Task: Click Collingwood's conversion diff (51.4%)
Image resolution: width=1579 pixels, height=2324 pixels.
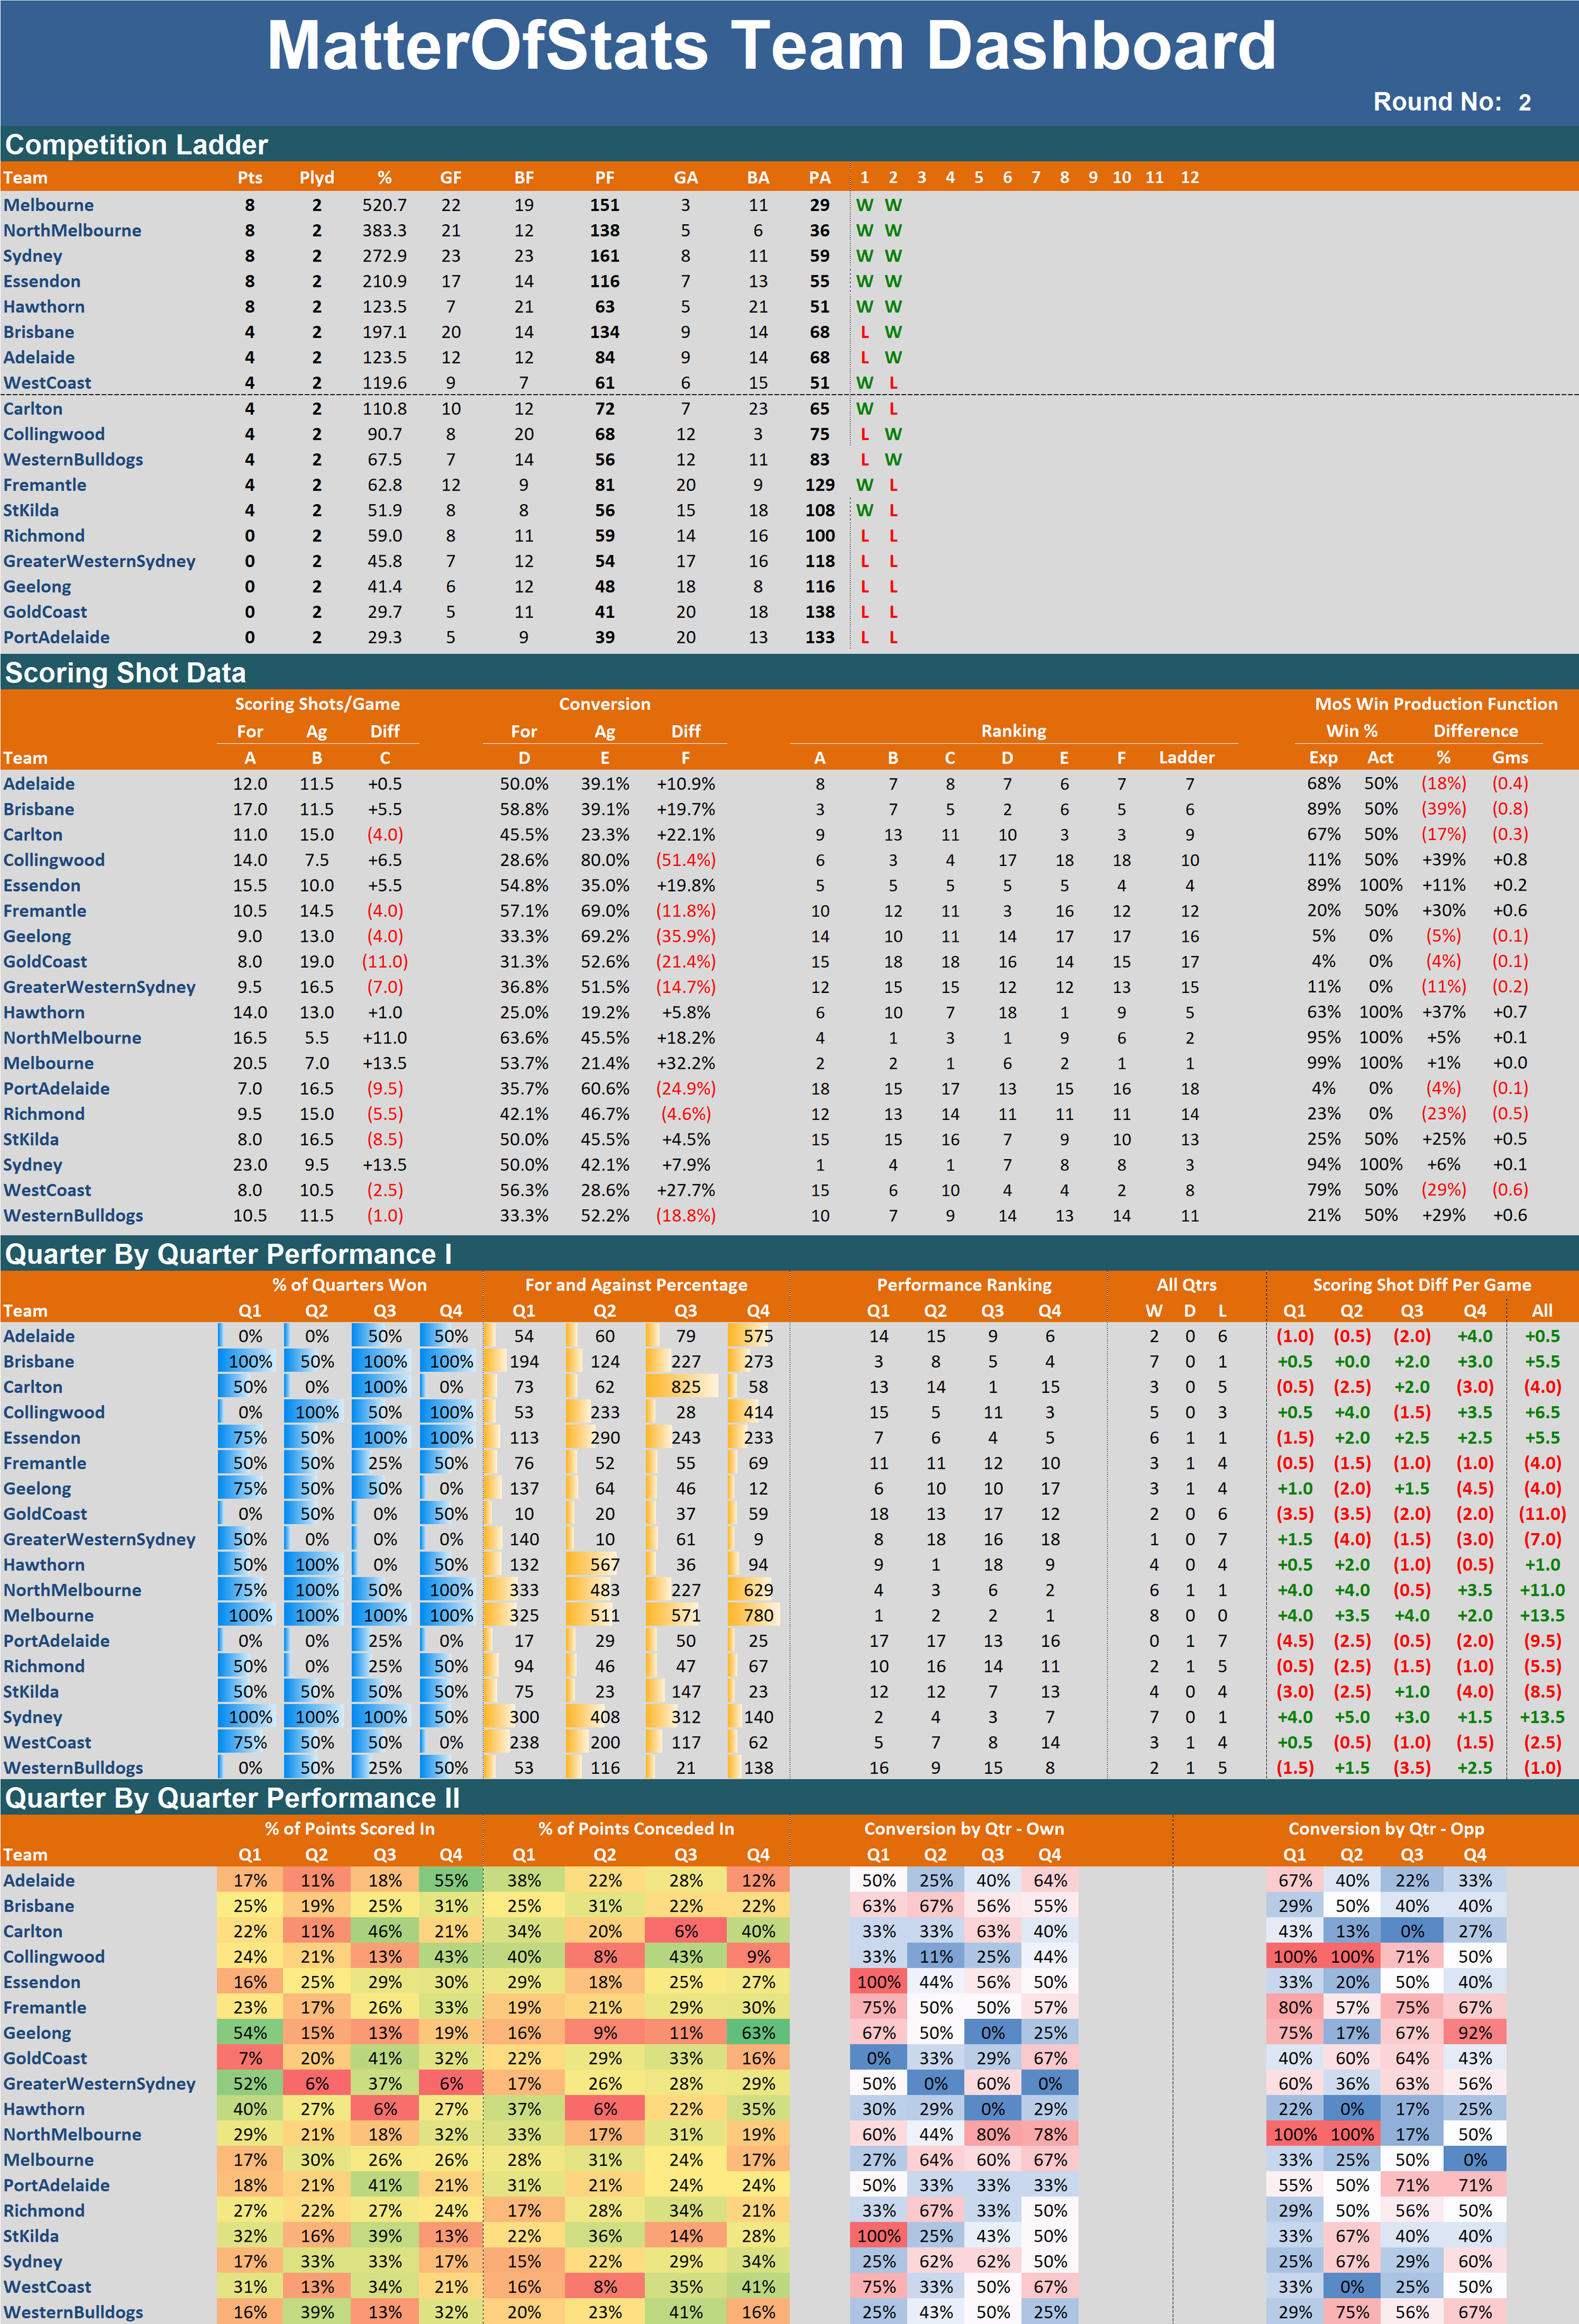Action: click(686, 860)
